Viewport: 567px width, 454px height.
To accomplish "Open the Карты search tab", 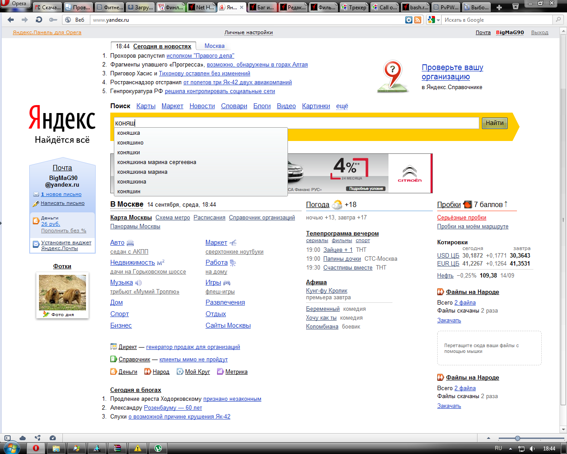I will [146, 106].
